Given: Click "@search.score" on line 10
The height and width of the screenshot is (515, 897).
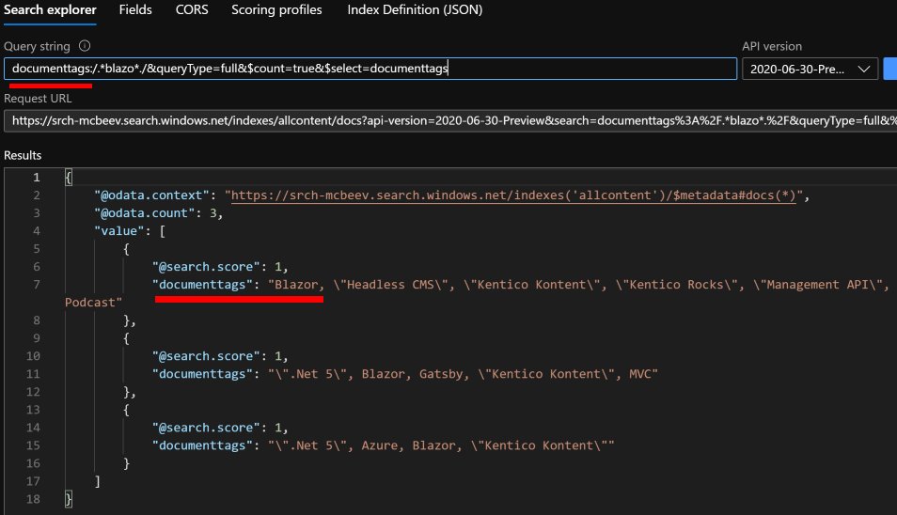Looking at the screenshot, I should 206,356.
